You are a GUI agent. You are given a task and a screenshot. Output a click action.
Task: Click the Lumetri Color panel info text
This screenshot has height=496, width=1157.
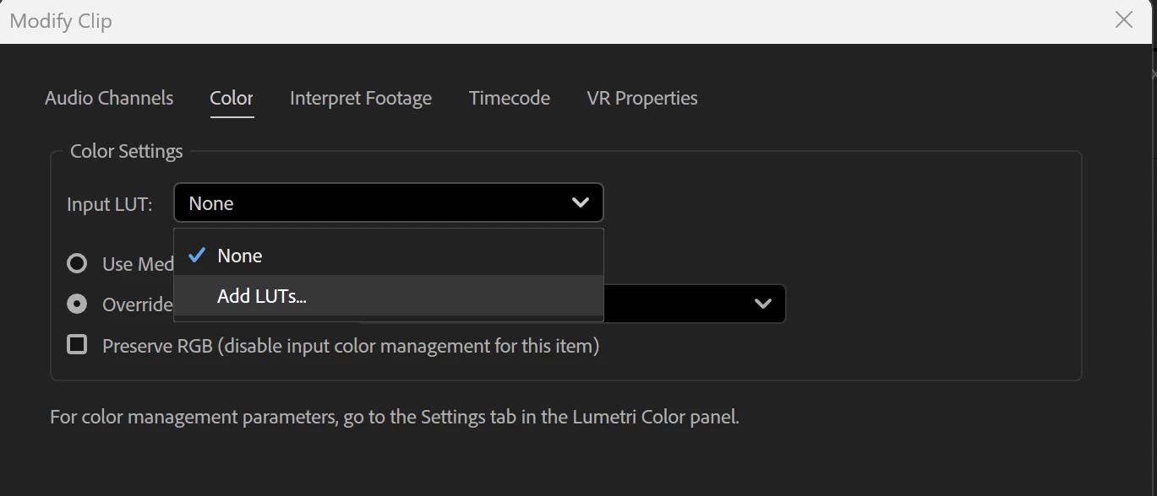[x=395, y=417]
